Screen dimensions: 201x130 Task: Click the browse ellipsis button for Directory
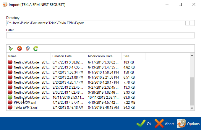tap(187, 23)
